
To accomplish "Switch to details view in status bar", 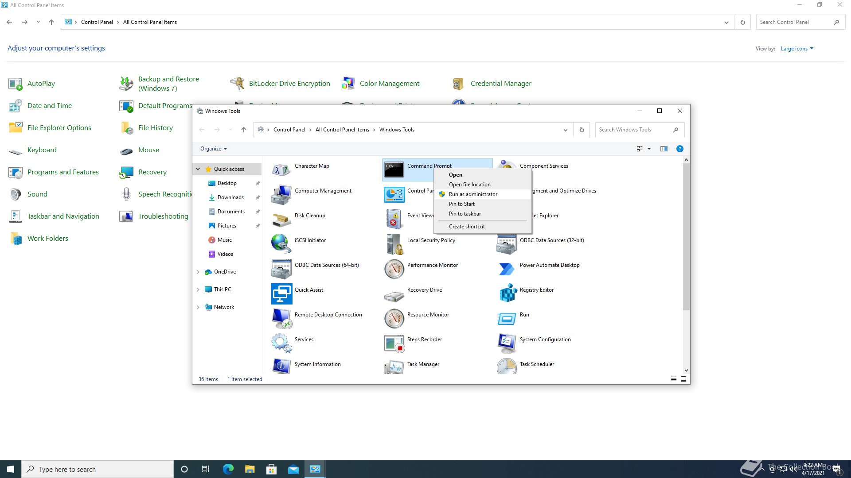I will (x=673, y=379).
